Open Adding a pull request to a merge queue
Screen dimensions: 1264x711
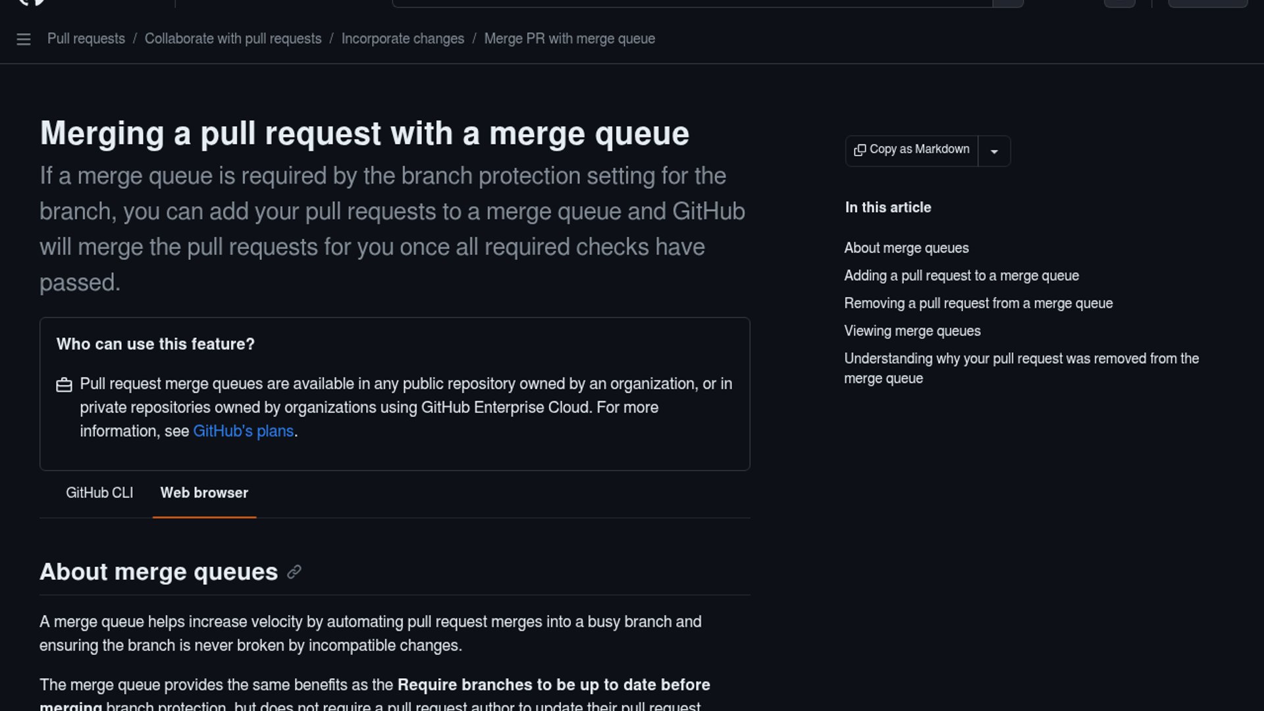[961, 276]
